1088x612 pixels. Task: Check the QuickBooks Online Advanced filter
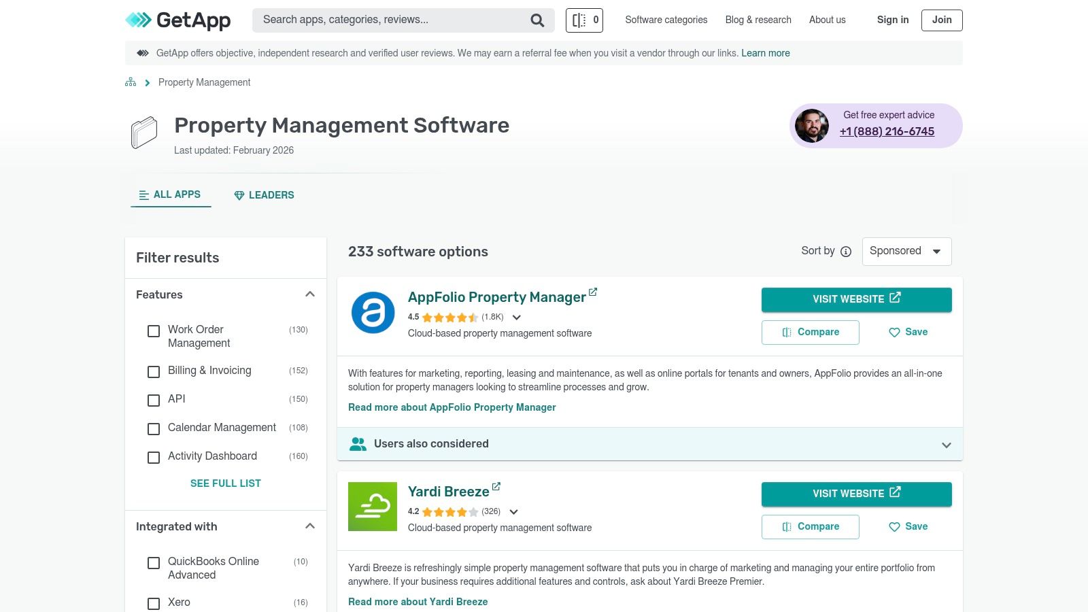(154, 563)
